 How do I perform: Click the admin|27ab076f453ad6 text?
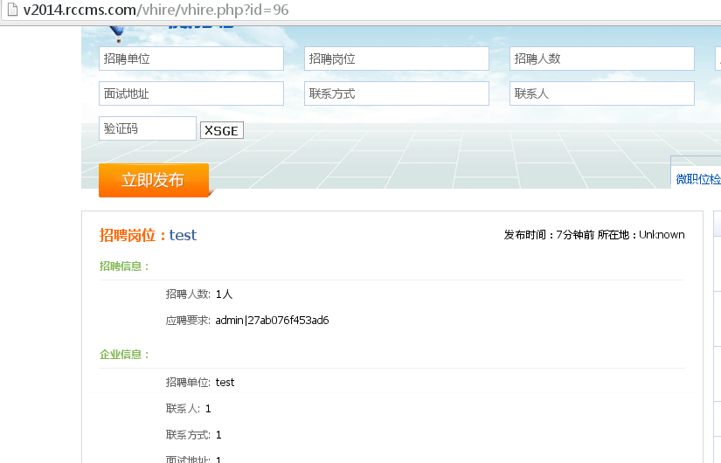pyautogui.click(x=272, y=320)
